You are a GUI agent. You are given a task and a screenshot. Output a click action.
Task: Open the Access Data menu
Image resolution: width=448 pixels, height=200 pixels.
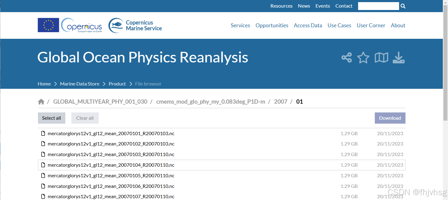coord(308,25)
